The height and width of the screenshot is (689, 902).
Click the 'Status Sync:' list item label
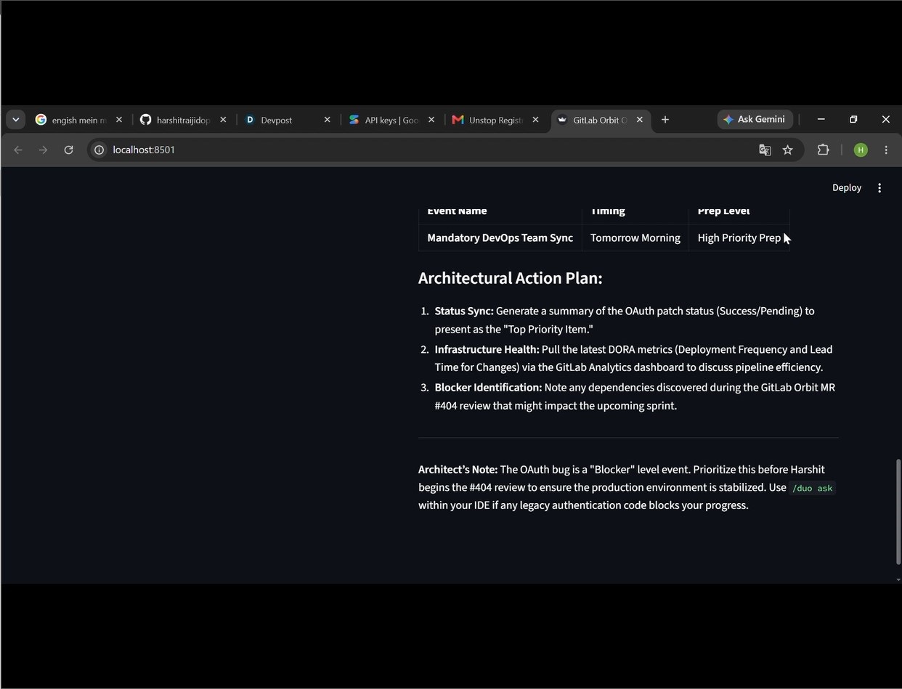point(464,311)
